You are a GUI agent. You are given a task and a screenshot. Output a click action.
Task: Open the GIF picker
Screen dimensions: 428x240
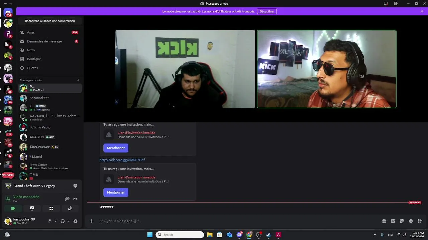pyautogui.click(x=393, y=221)
